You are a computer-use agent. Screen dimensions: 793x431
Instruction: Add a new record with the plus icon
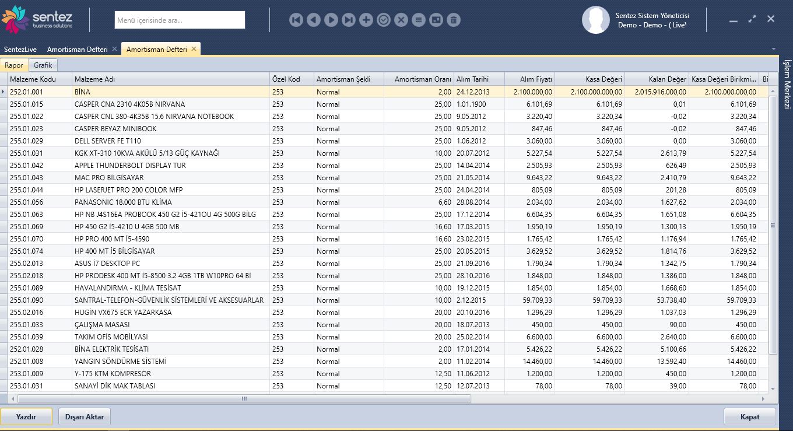click(366, 20)
